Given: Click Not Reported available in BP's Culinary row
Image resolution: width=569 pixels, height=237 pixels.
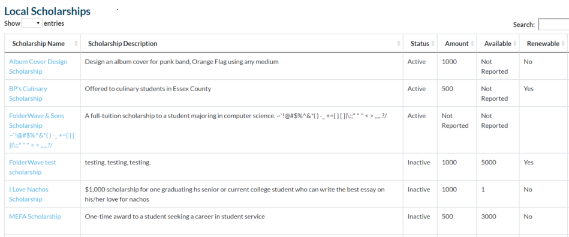Looking at the screenshot, I should click(494, 94).
